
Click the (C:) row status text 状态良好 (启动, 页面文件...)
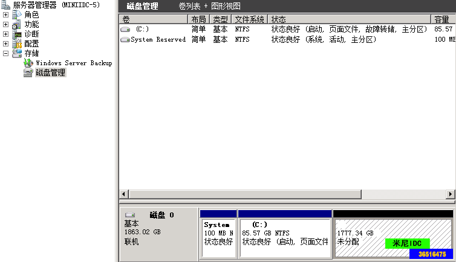tap(350, 30)
